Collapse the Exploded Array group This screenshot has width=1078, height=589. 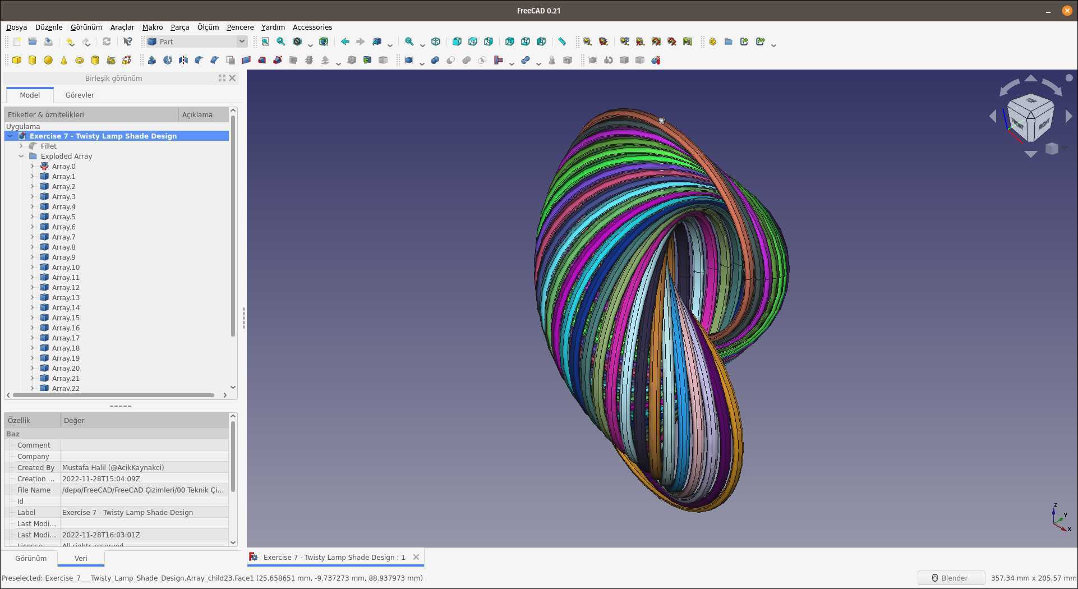[21, 156]
